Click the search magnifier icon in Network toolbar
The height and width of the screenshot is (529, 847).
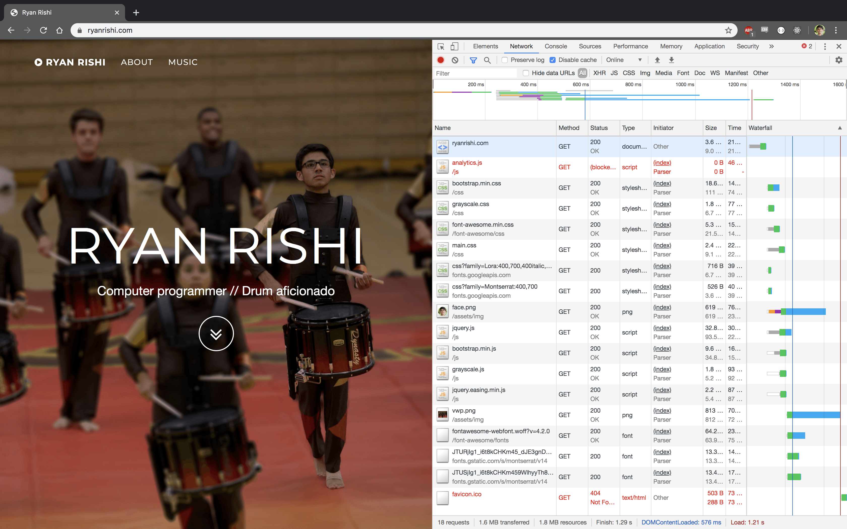point(487,60)
